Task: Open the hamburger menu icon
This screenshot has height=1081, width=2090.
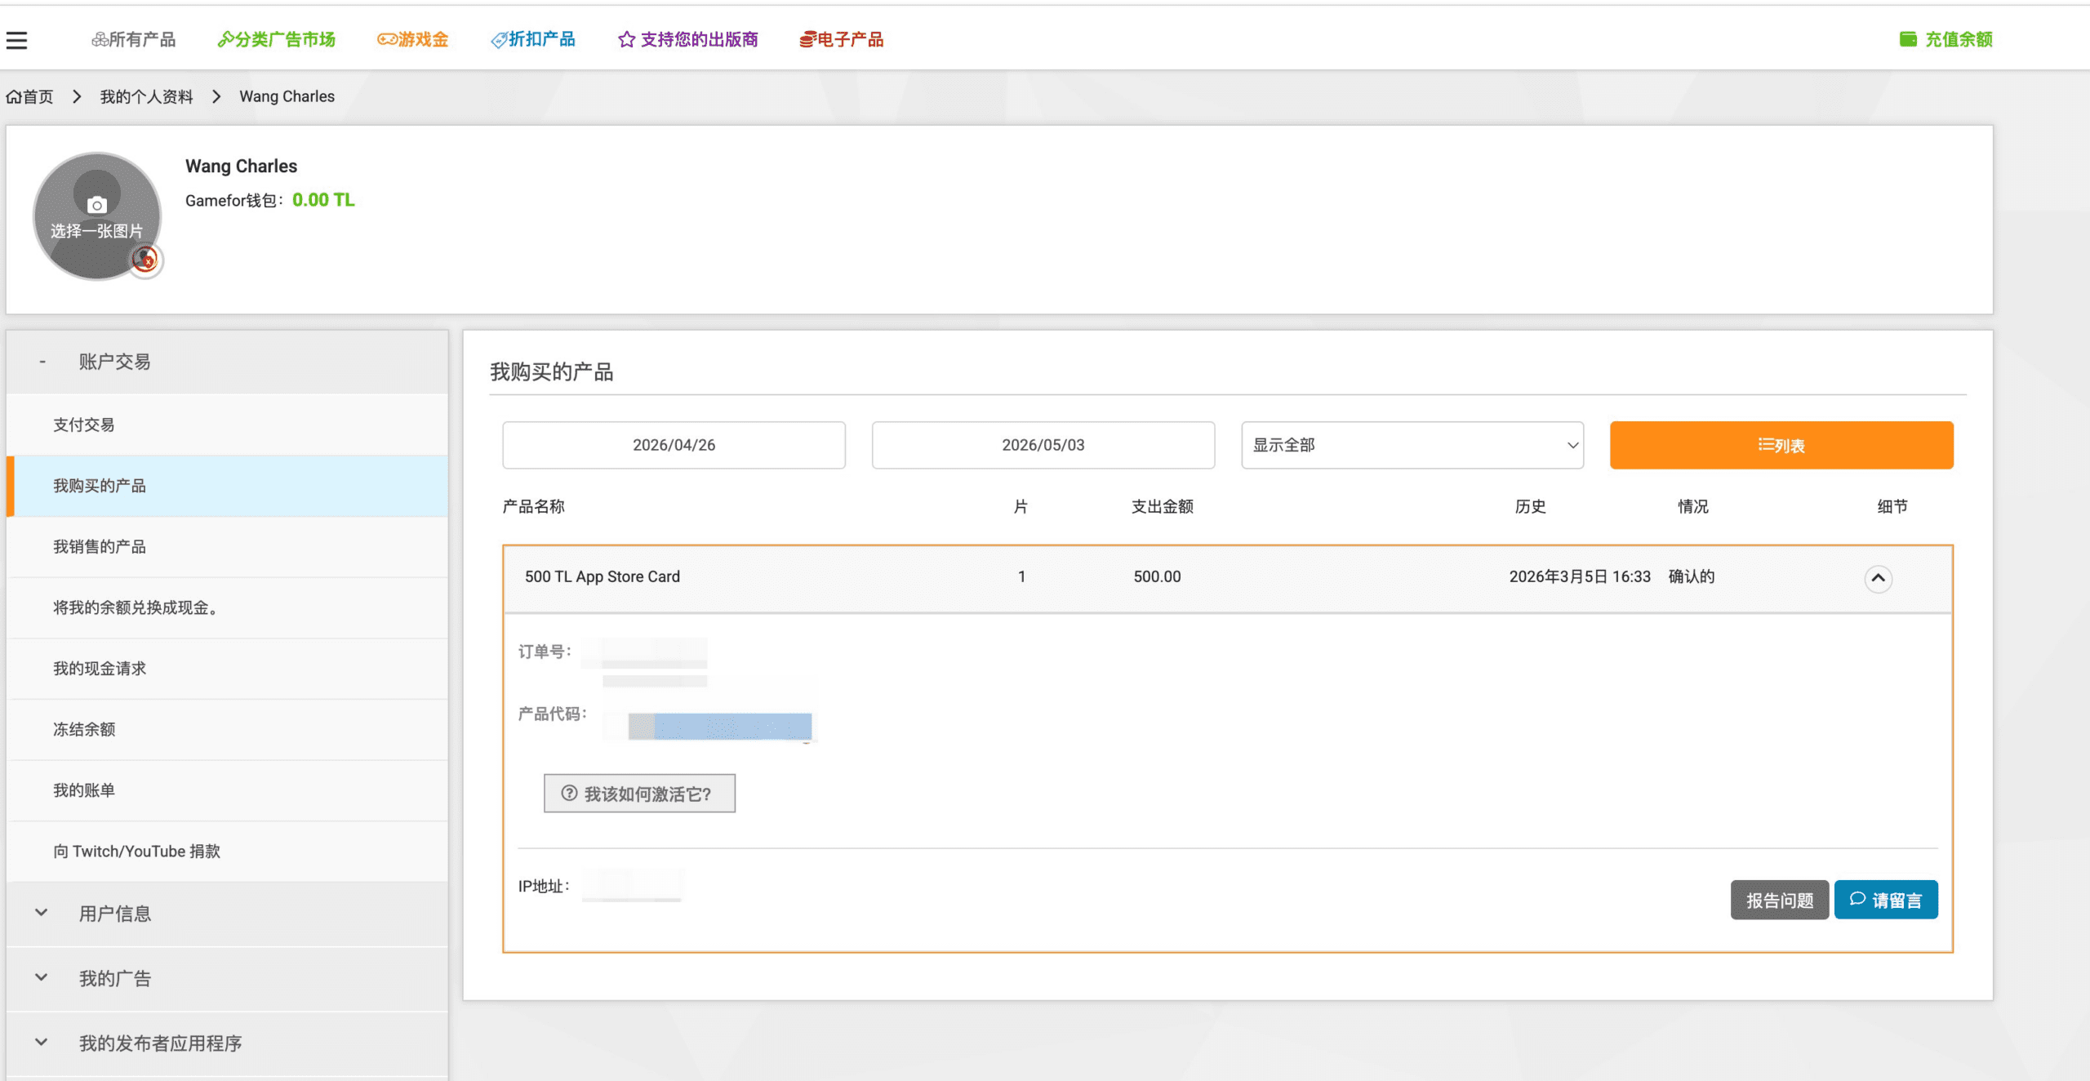Action: click(x=16, y=40)
